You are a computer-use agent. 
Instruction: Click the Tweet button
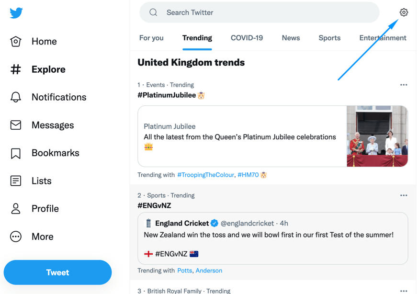pos(57,272)
